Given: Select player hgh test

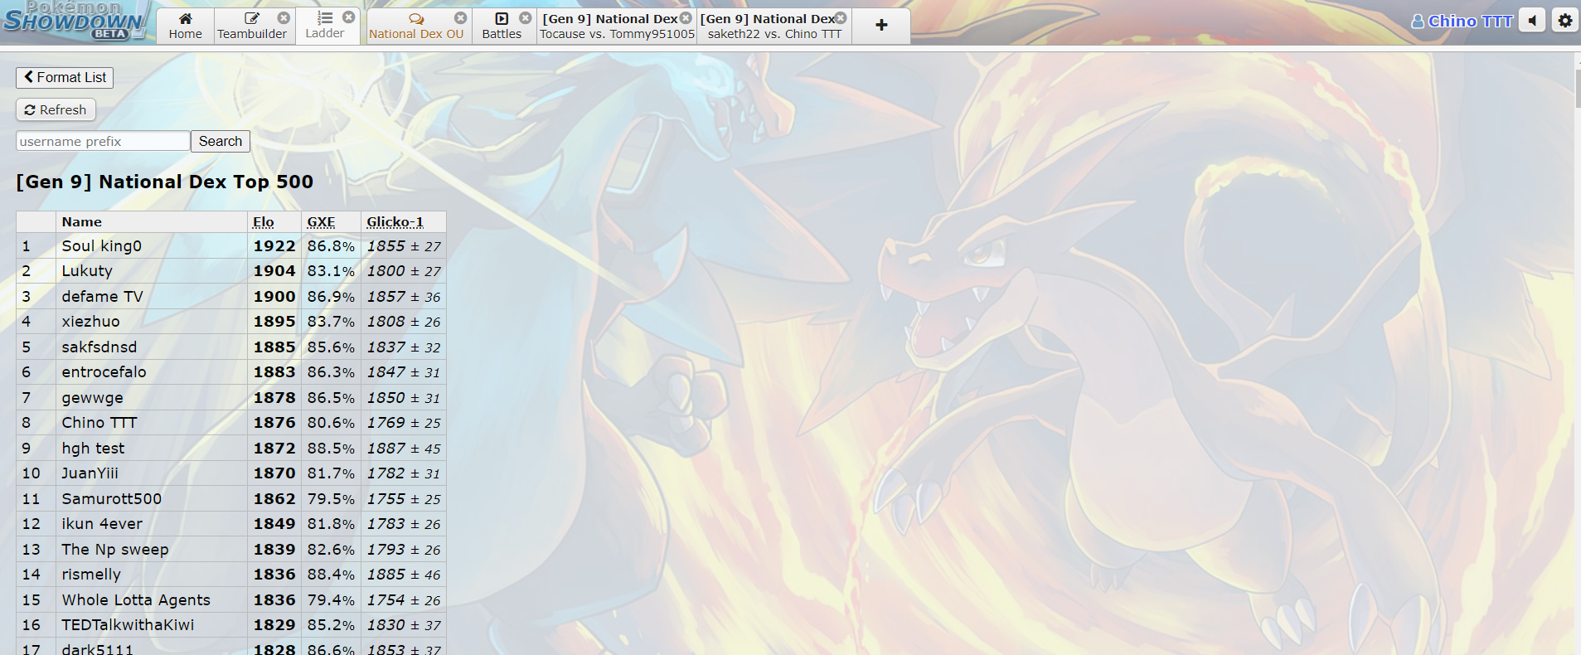Looking at the screenshot, I should (x=93, y=449).
